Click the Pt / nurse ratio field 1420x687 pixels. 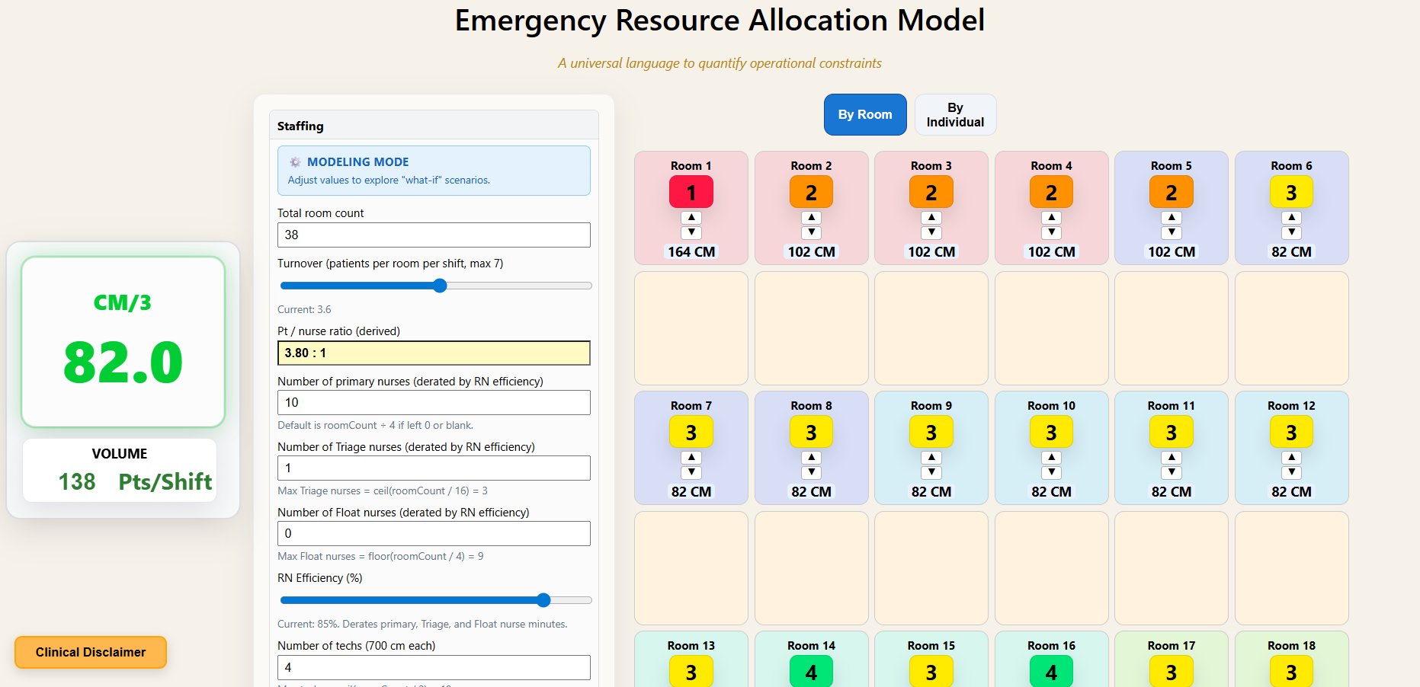coord(434,353)
